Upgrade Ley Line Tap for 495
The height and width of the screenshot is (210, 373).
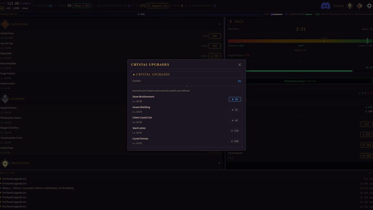[x=215, y=46]
